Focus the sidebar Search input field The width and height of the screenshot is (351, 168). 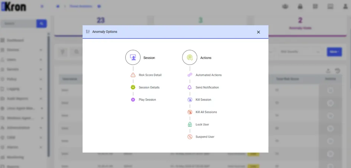click(19, 23)
